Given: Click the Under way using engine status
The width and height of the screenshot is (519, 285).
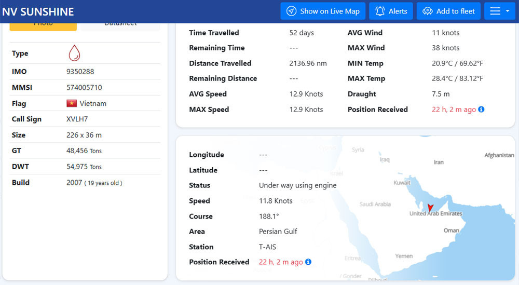Looking at the screenshot, I should click(x=297, y=185).
